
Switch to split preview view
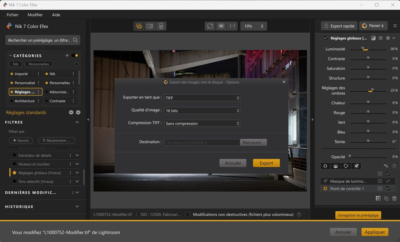150,26
